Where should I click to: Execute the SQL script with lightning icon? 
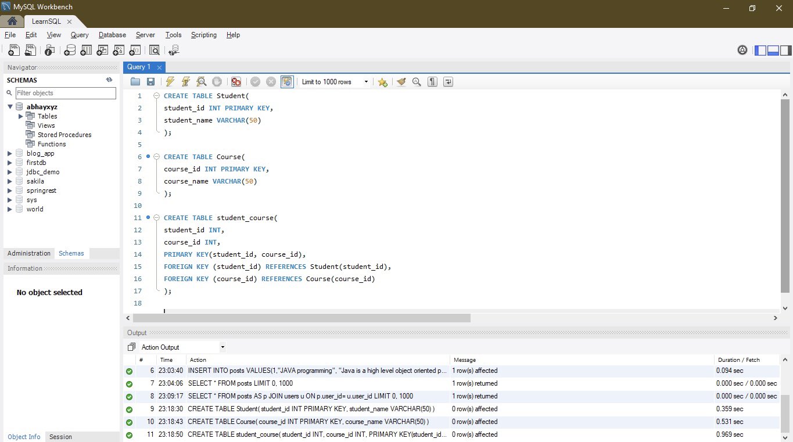pyautogui.click(x=170, y=82)
